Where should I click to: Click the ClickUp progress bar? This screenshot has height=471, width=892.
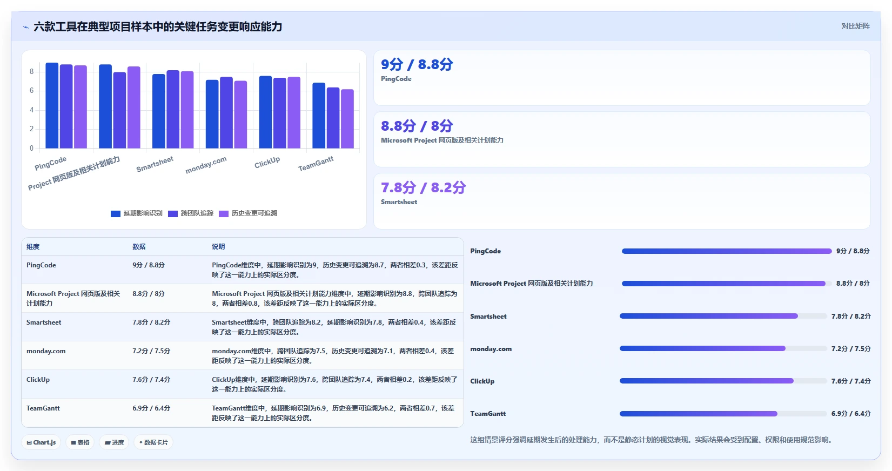point(723,381)
